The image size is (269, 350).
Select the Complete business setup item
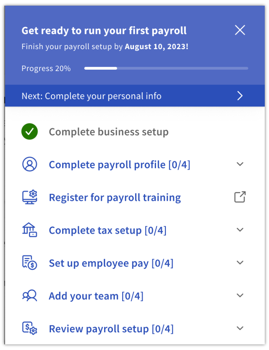[x=109, y=131]
